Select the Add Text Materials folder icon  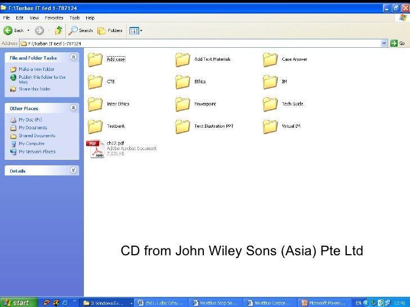pyautogui.click(x=182, y=60)
